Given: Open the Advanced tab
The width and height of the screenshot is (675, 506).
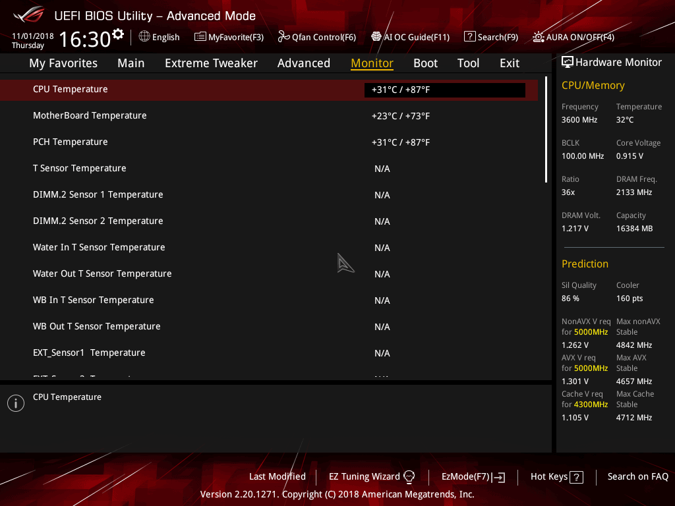Looking at the screenshot, I should coord(303,63).
